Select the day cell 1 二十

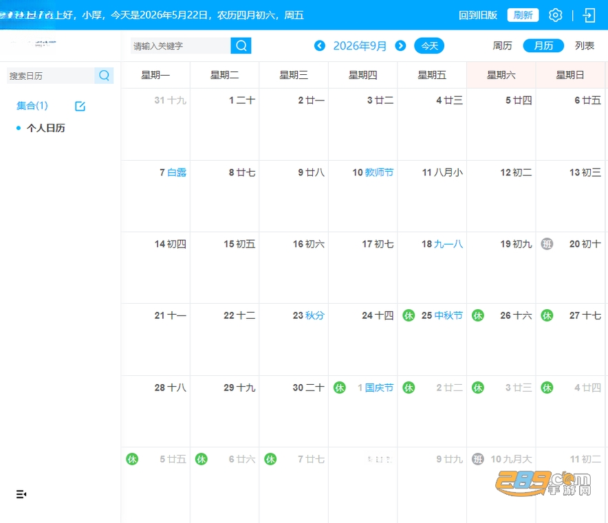224,124
